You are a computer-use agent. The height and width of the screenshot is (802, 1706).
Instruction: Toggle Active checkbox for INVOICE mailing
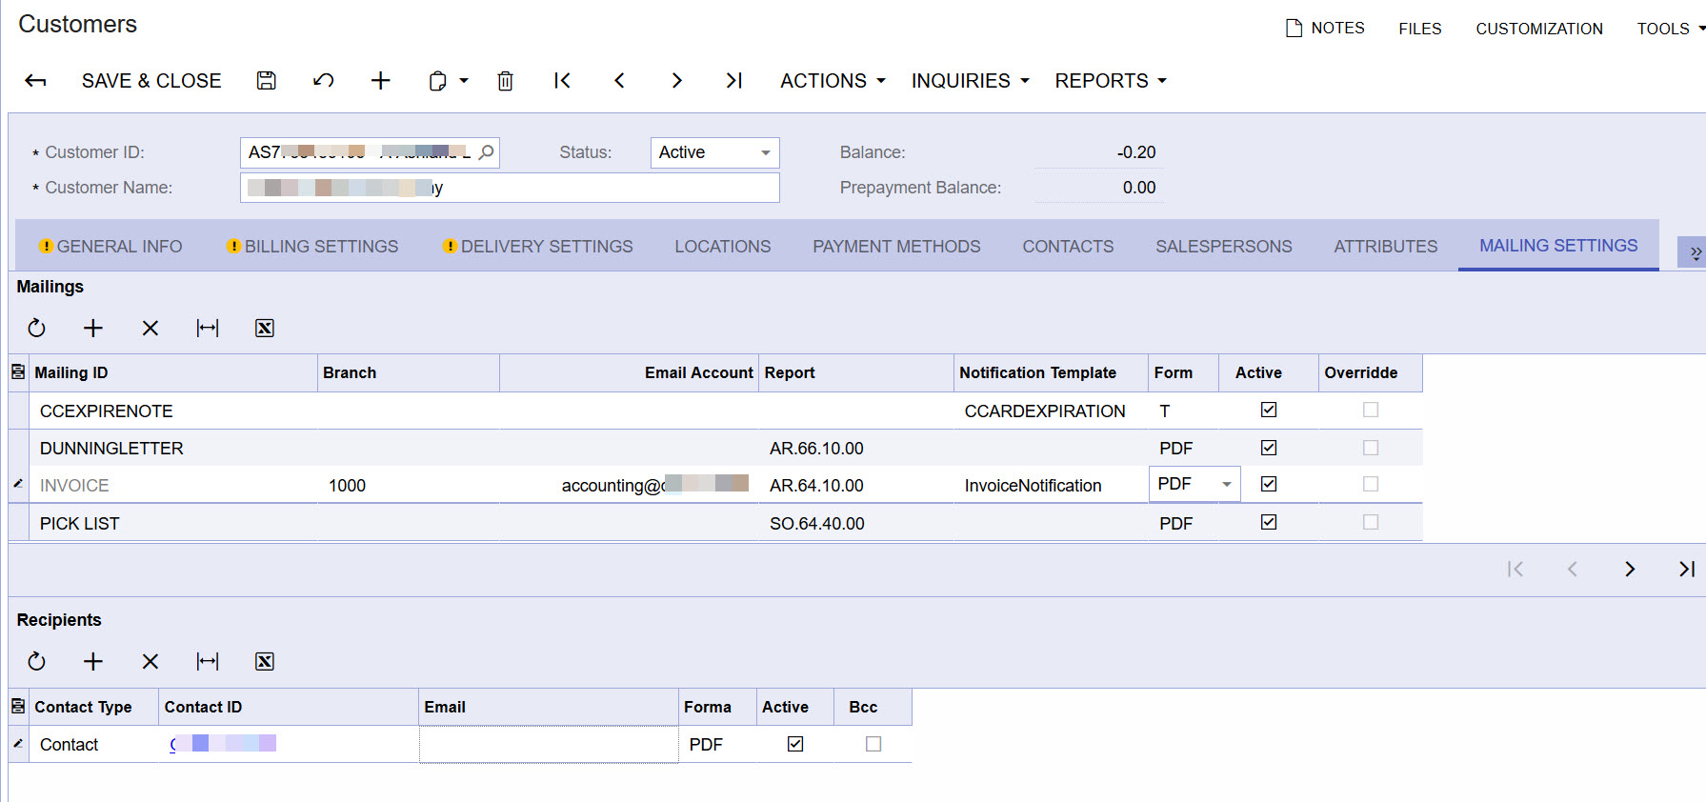point(1269,484)
